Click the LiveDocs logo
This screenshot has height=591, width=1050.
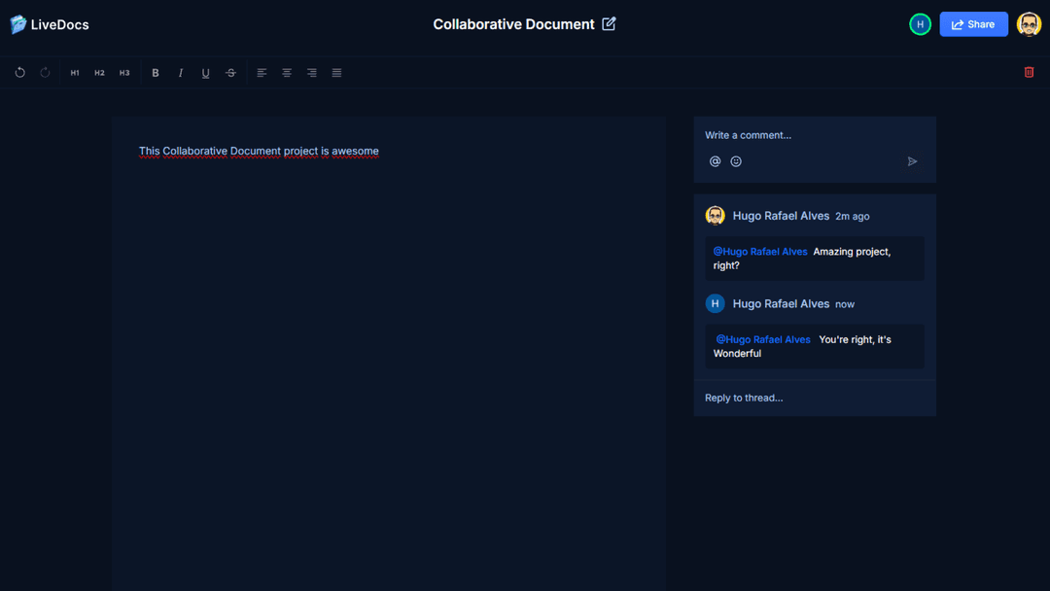[x=49, y=23]
